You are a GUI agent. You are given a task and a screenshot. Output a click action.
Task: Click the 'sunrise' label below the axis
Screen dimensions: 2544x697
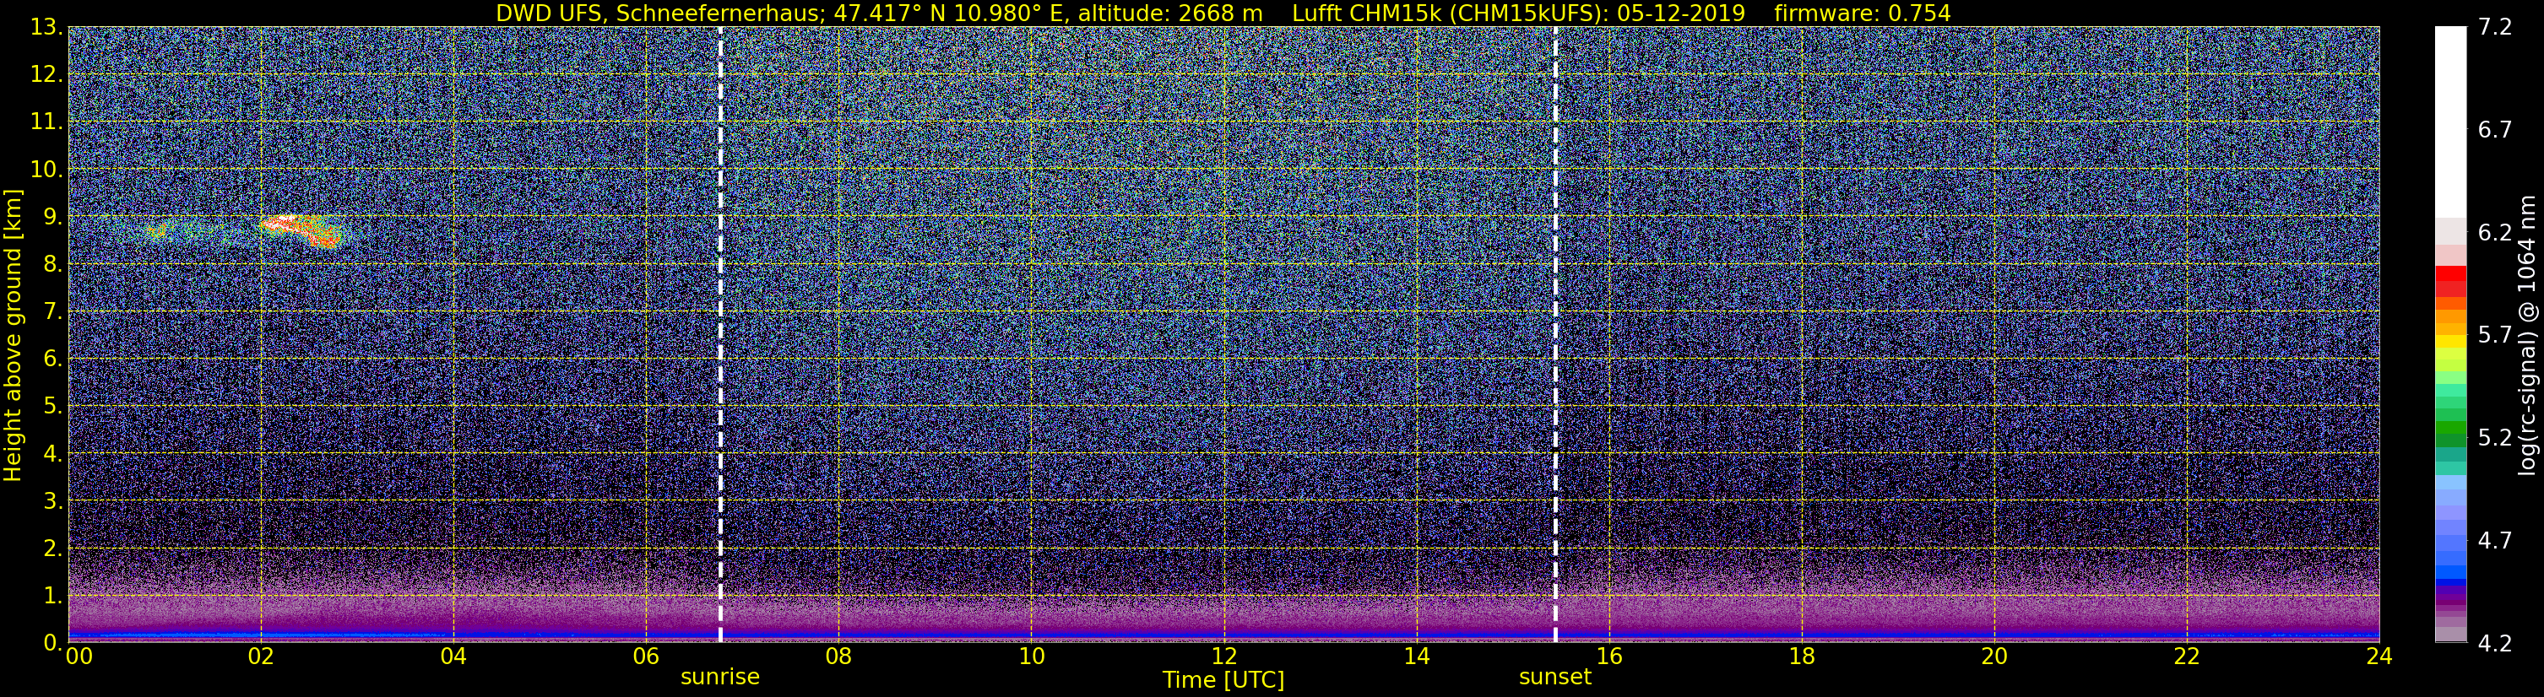(720, 678)
